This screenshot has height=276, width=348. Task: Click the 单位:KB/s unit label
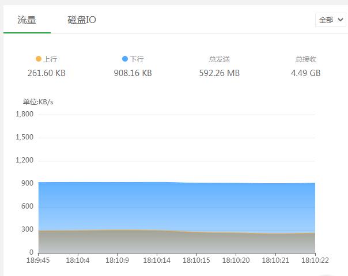[x=38, y=102]
